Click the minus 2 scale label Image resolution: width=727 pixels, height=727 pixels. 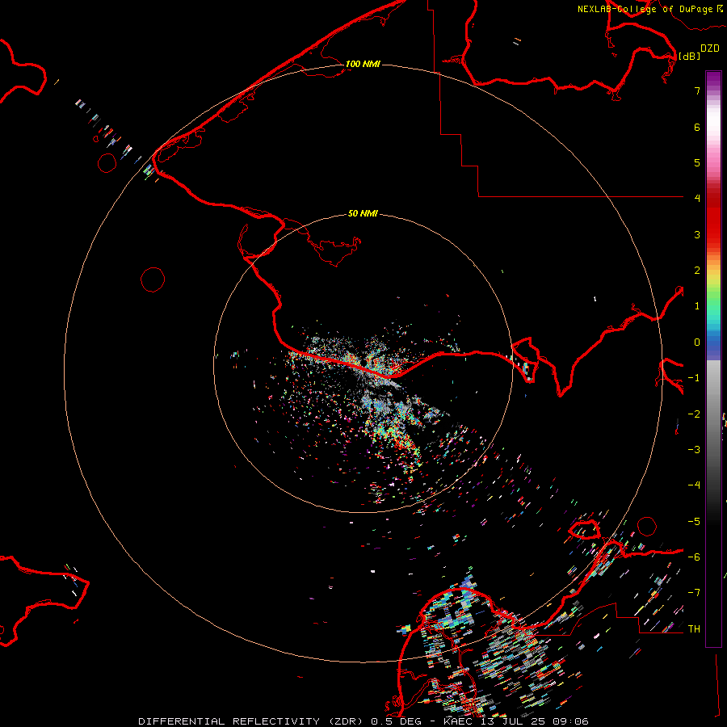pyautogui.click(x=694, y=414)
